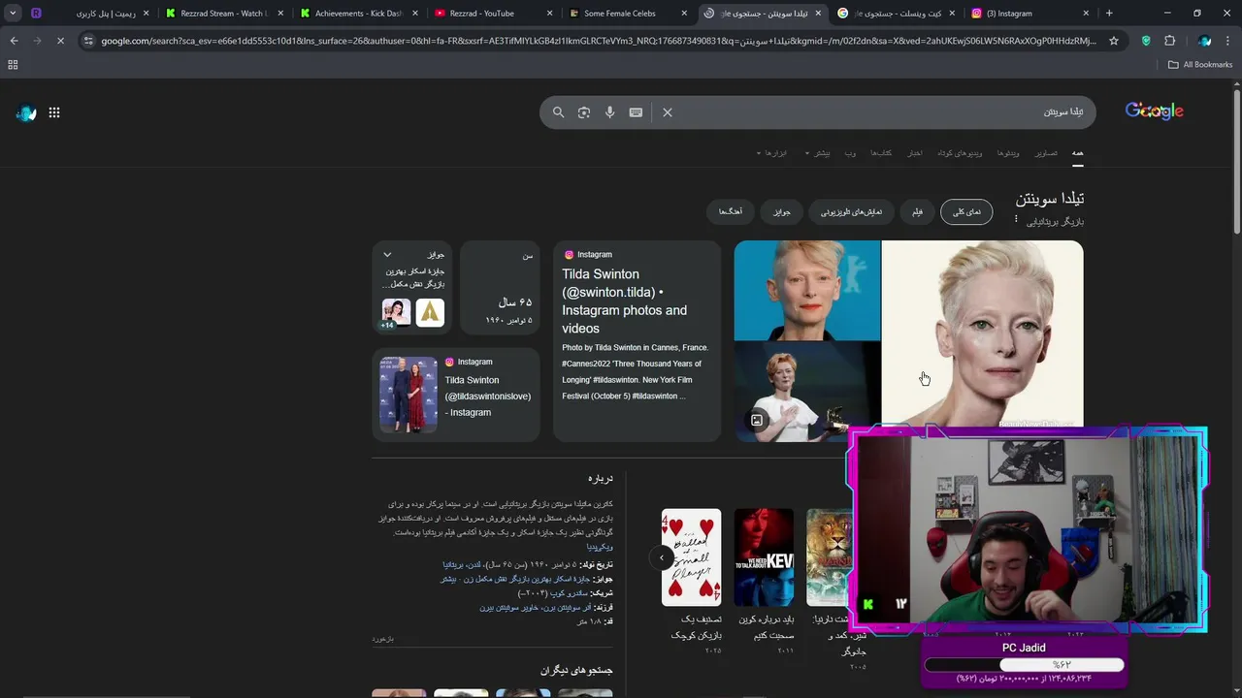Stop loading the page
This screenshot has width=1242, height=698.
coord(60,41)
